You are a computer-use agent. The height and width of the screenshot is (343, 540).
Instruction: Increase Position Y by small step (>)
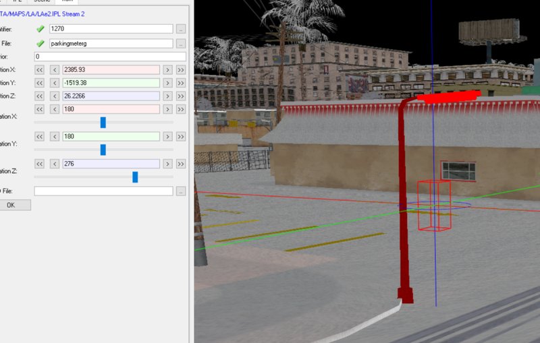click(167, 83)
